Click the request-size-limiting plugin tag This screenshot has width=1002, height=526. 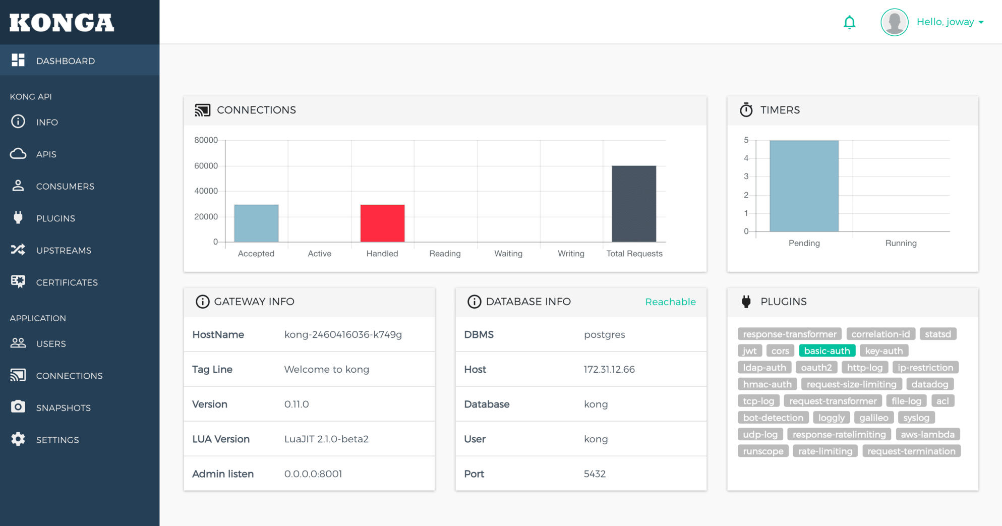click(852, 384)
